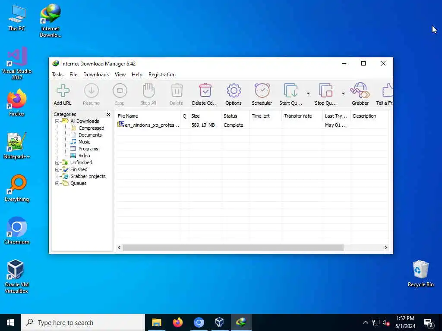Open Options gear icon
Image resolution: width=442 pixels, height=331 pixels.
point(234,91)
